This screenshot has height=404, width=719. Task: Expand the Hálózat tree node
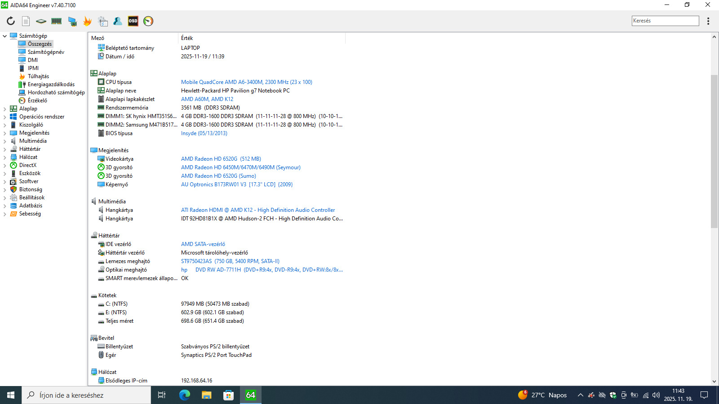pyautogui.click(x=5, y=157)
